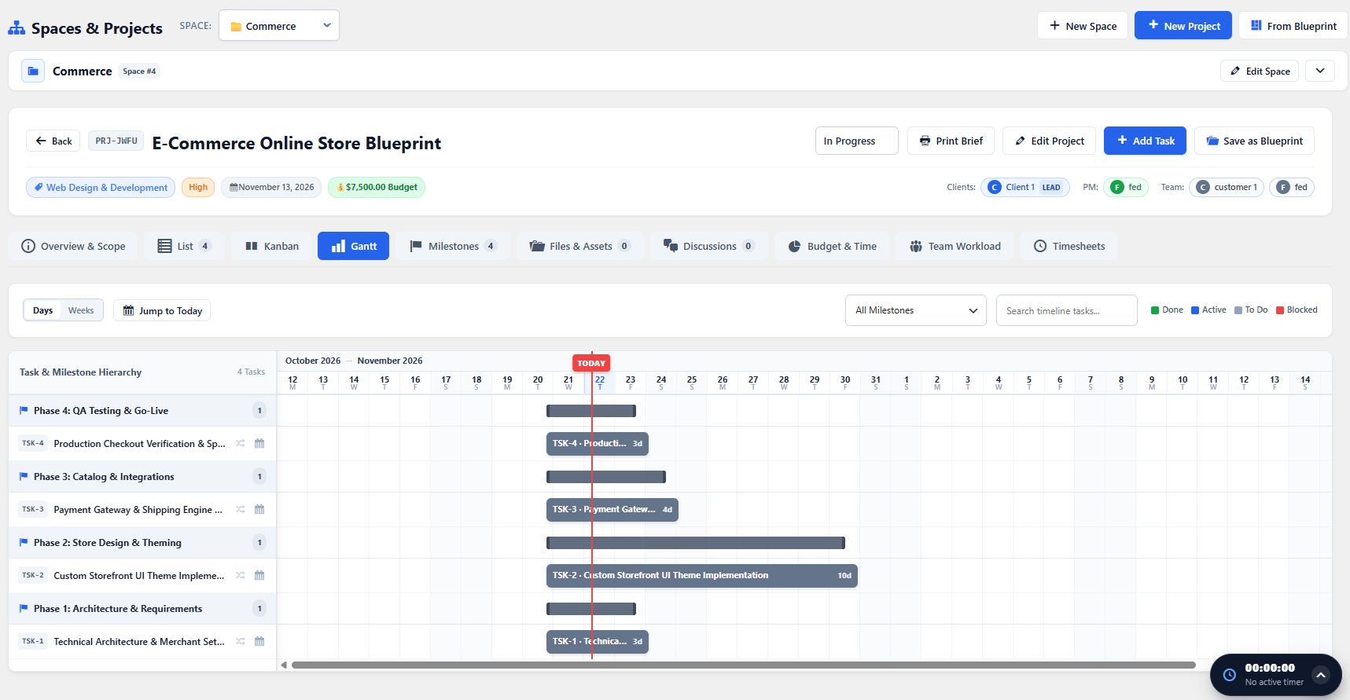Open the Milestones tab

453,246
